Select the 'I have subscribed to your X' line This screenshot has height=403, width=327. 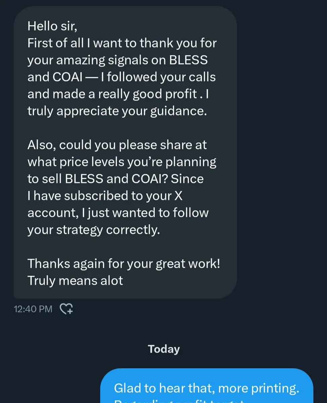click(x=105, y=196)
